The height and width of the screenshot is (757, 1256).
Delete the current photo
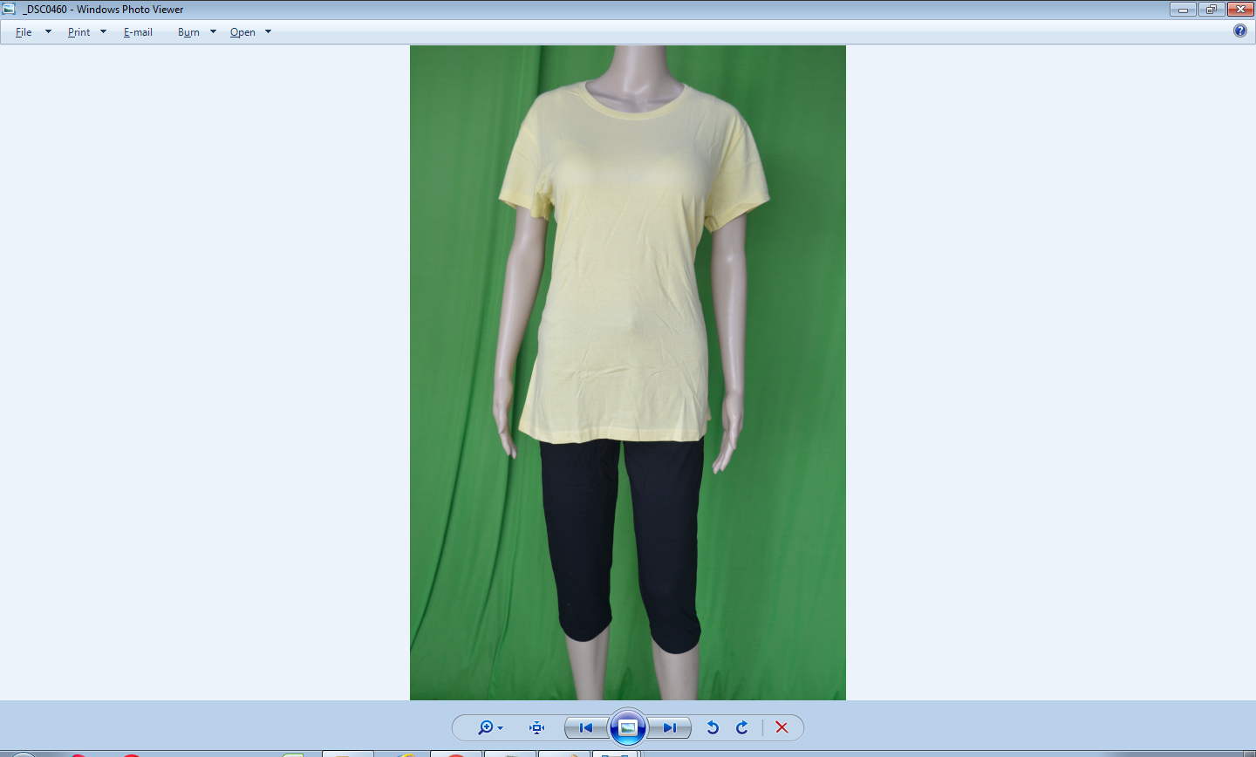(x=782, y=727)
